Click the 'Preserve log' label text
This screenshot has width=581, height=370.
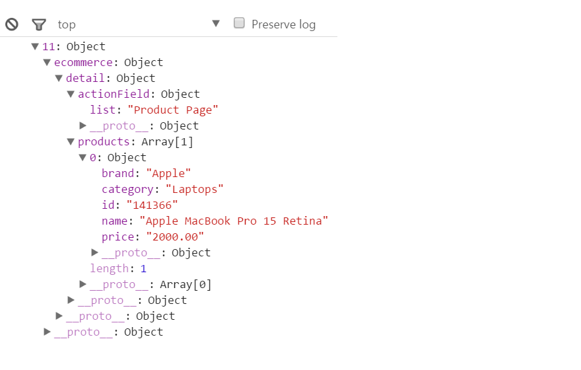point(283,24)
